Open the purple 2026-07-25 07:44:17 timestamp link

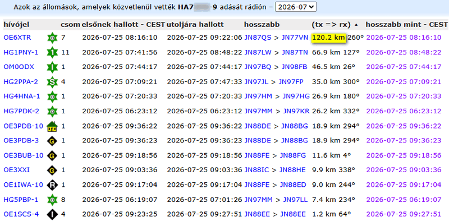pos(404,67)
